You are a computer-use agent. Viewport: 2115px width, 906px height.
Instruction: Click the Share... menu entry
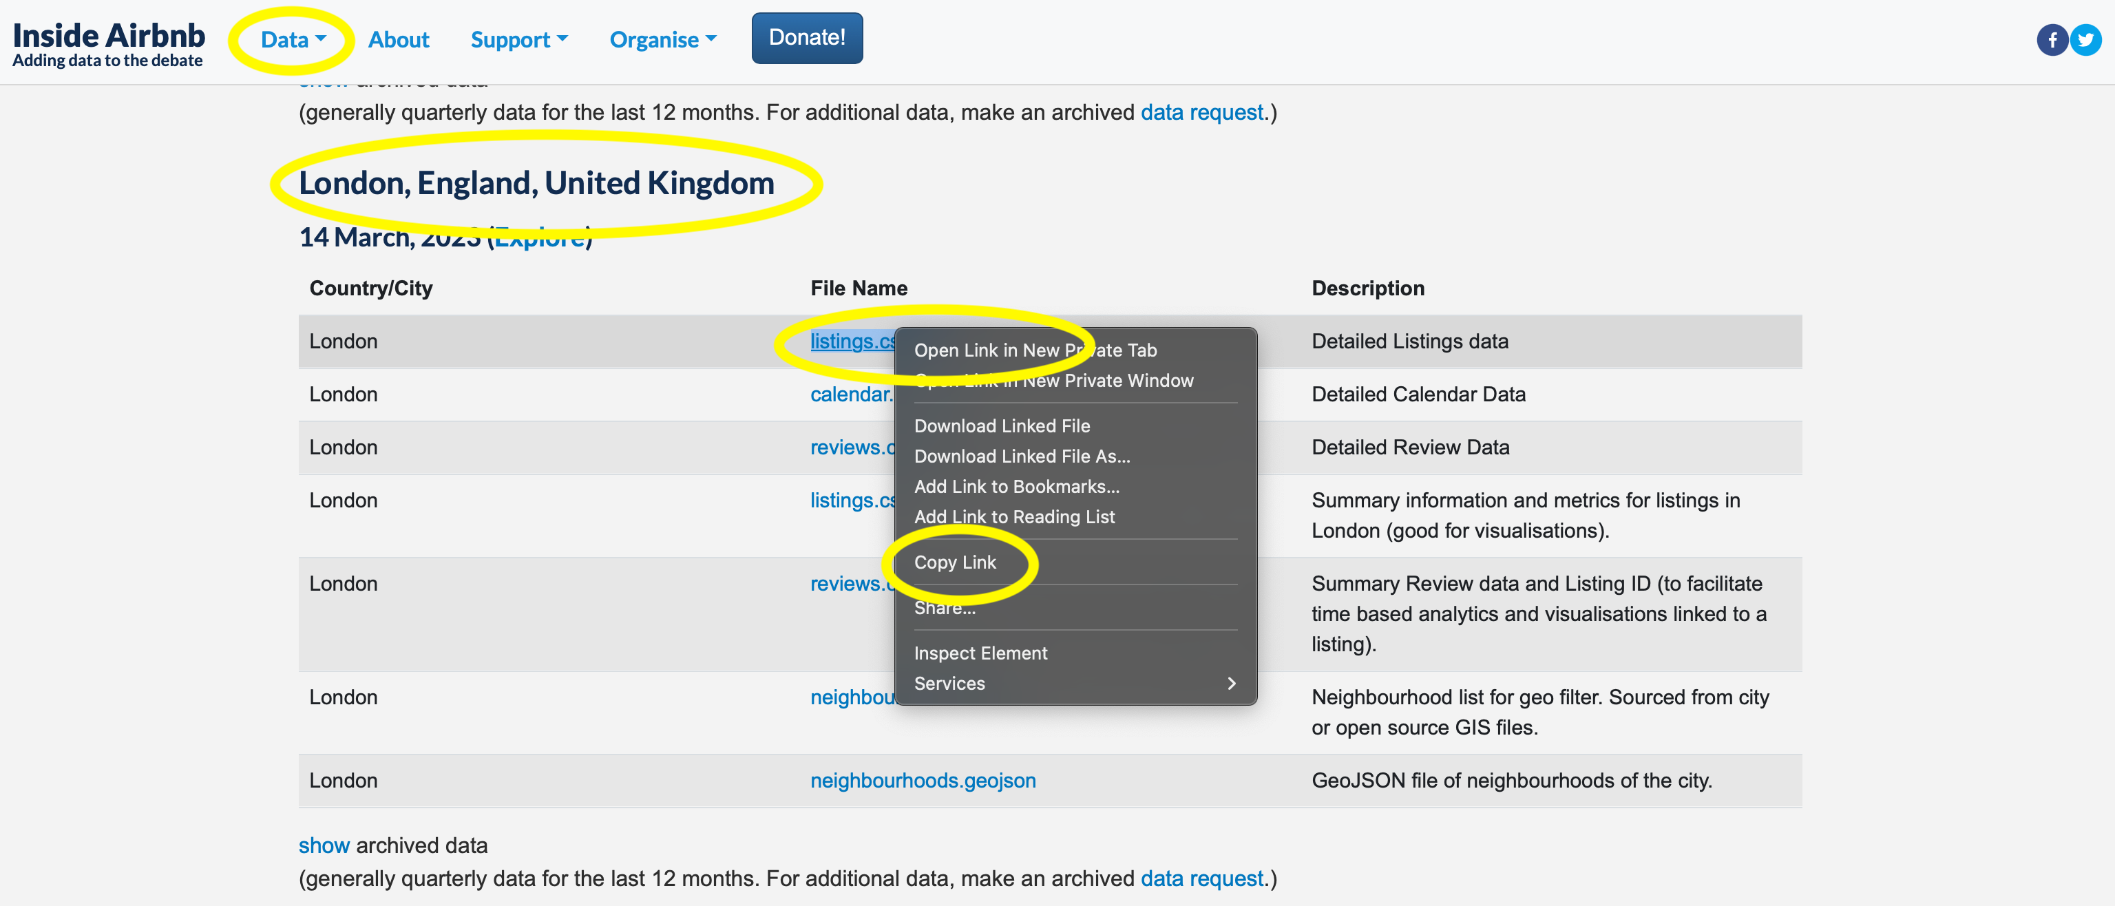(944, 608)
